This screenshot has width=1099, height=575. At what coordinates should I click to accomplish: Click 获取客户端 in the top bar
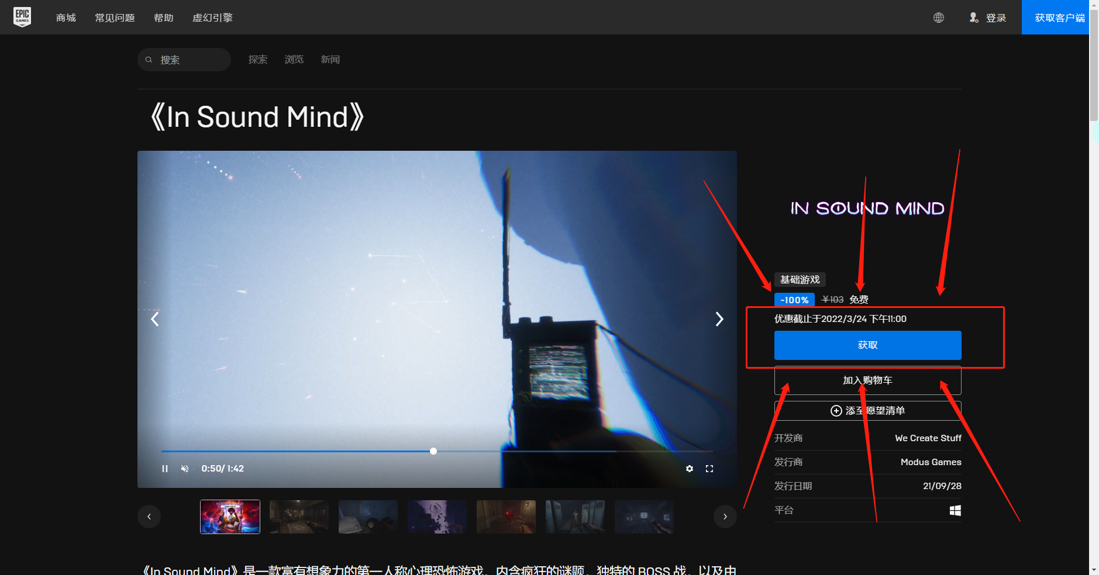pyautogui.click(x=1055, y=17)
